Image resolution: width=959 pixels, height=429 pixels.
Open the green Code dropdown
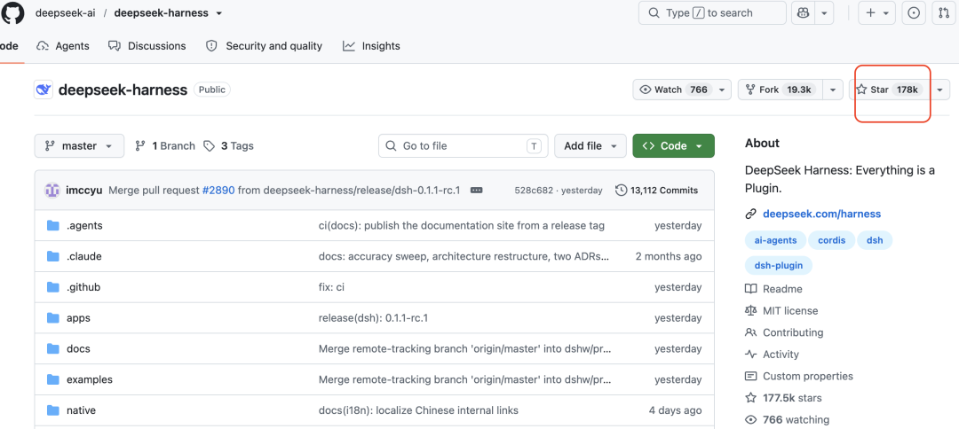(x=673, y=146)
